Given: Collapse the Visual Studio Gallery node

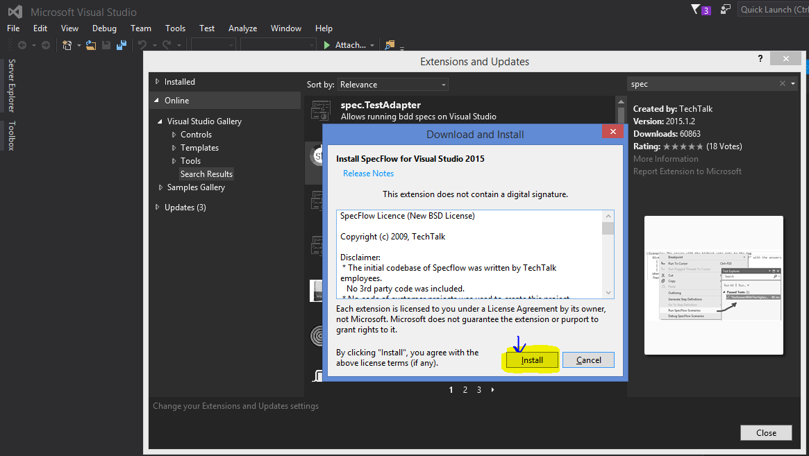Looking at the screenshot, I should pos(160,121).
